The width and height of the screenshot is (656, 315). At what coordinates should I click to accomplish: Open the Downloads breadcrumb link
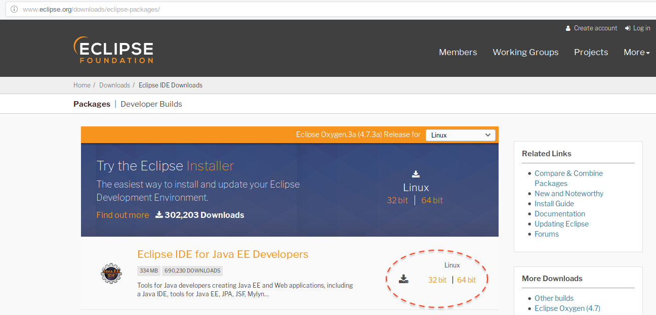pyautogui.click(x=114, y=85)
